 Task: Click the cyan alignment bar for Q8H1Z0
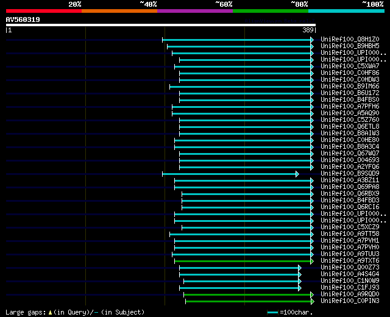(236, 40)
